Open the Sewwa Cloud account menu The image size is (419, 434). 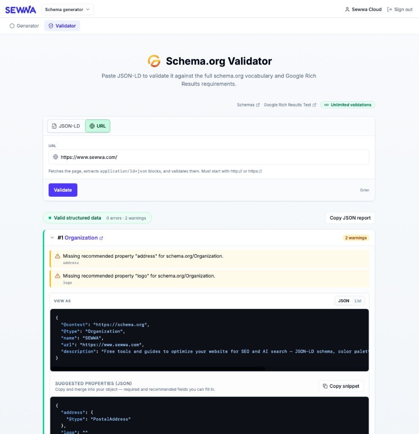[363, 9]
